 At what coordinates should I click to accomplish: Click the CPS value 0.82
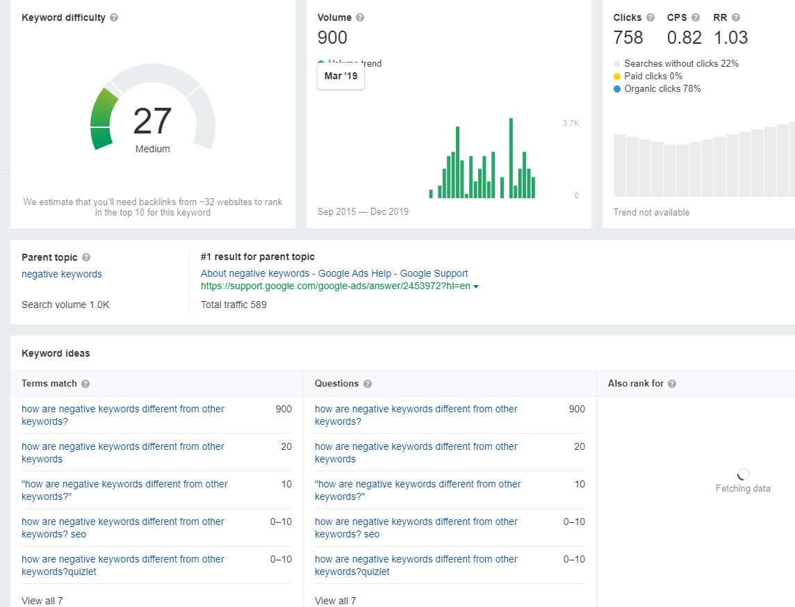[x=685, y=38]
